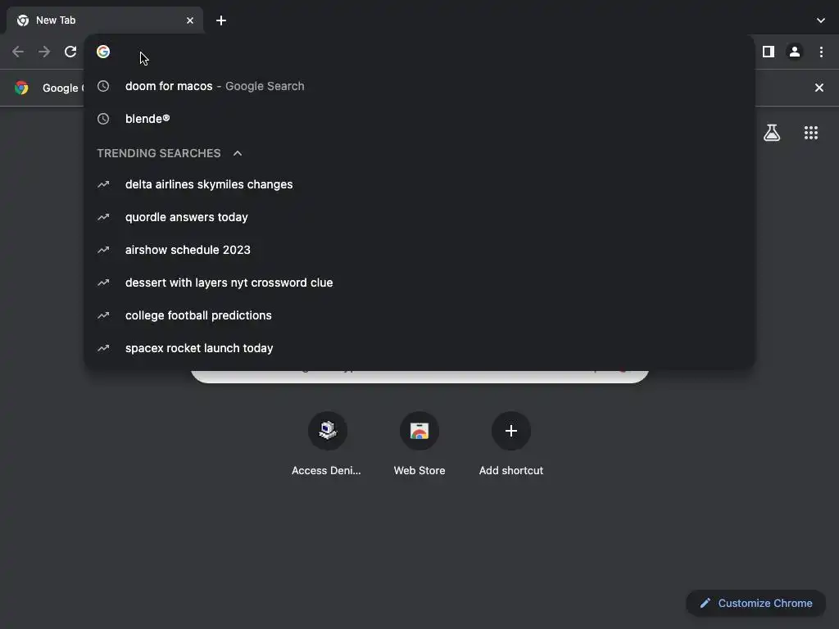
Task: Select 'airshow schedule 2023' suggestion
Action: [x=419, y=250]
